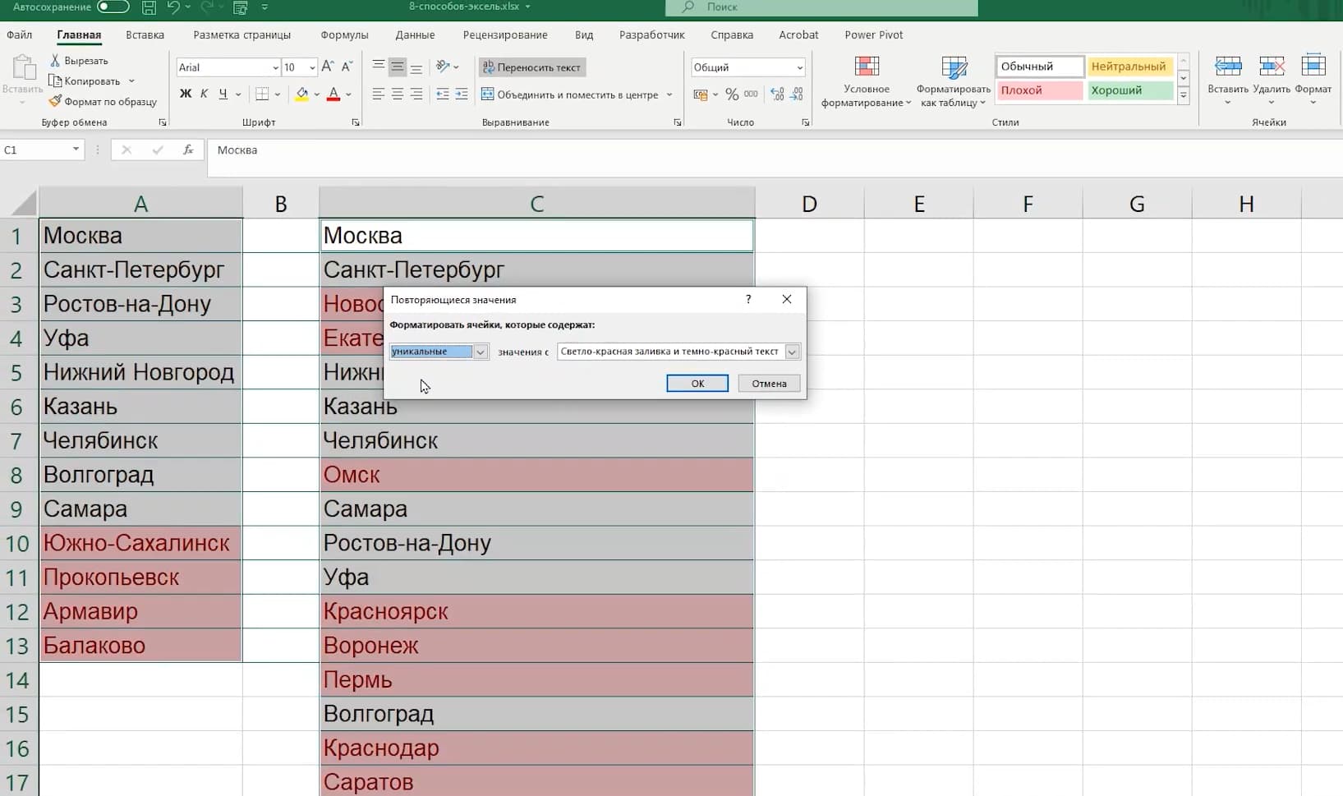The height and width of the screenshot is (796, 1343).
Task: Click the percent style icon
Action: click(731, 94)
